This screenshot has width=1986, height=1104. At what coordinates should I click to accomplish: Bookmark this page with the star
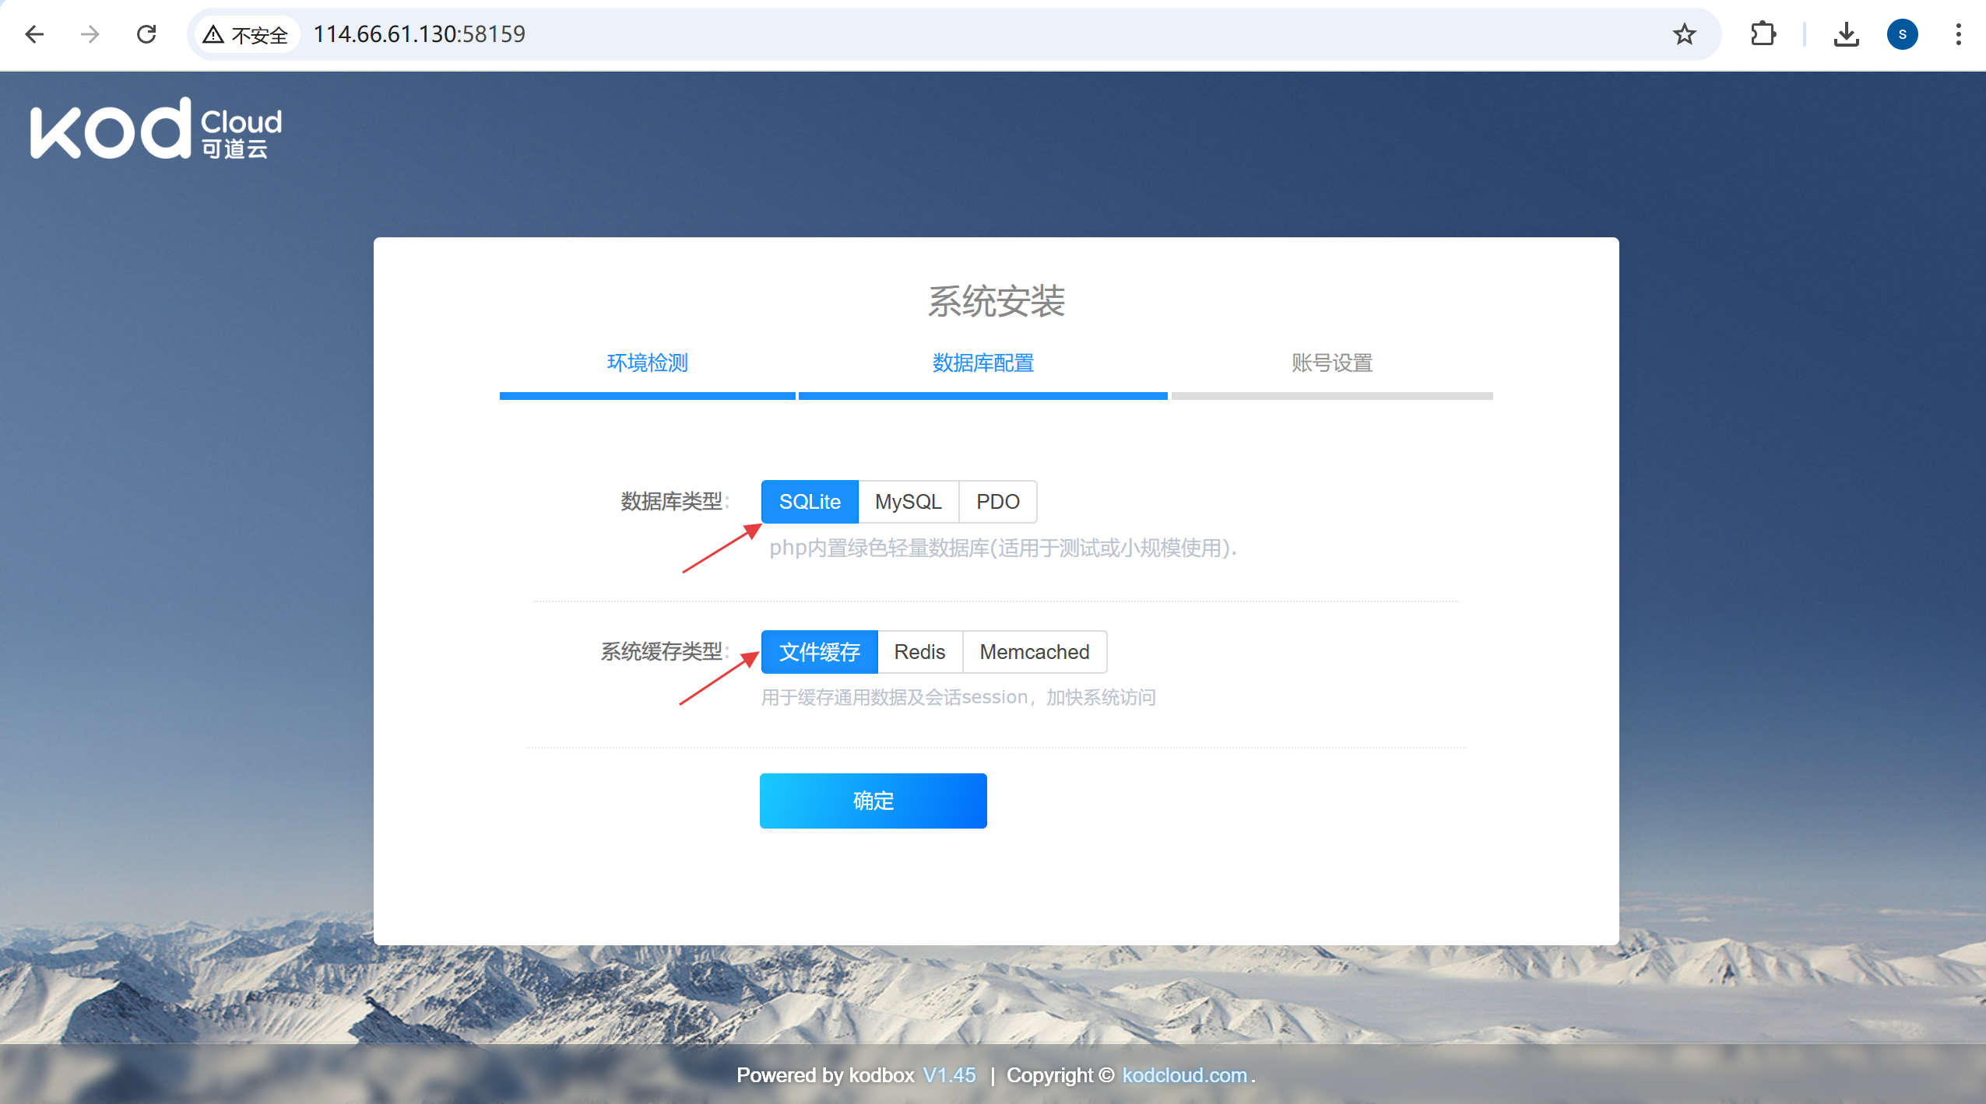[x=1684, y=34]
